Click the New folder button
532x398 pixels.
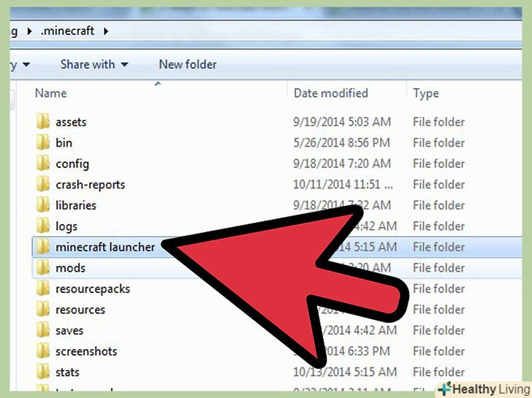click(x=188, y=64)
